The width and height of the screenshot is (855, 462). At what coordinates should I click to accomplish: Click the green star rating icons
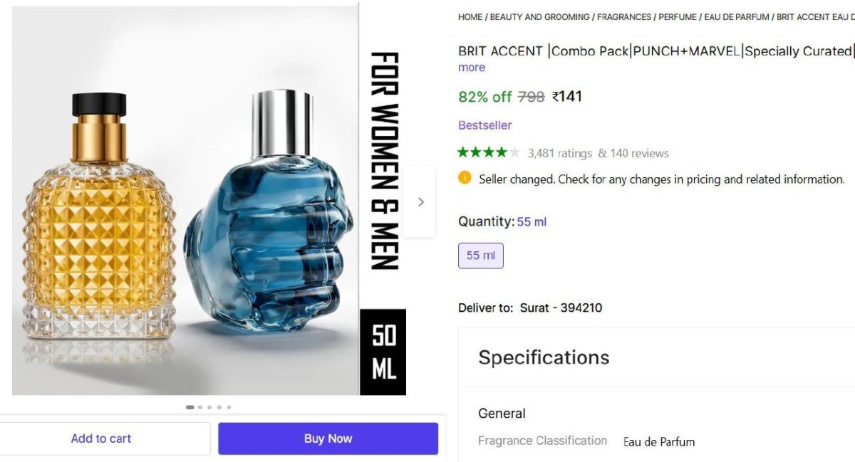point(489,152)
